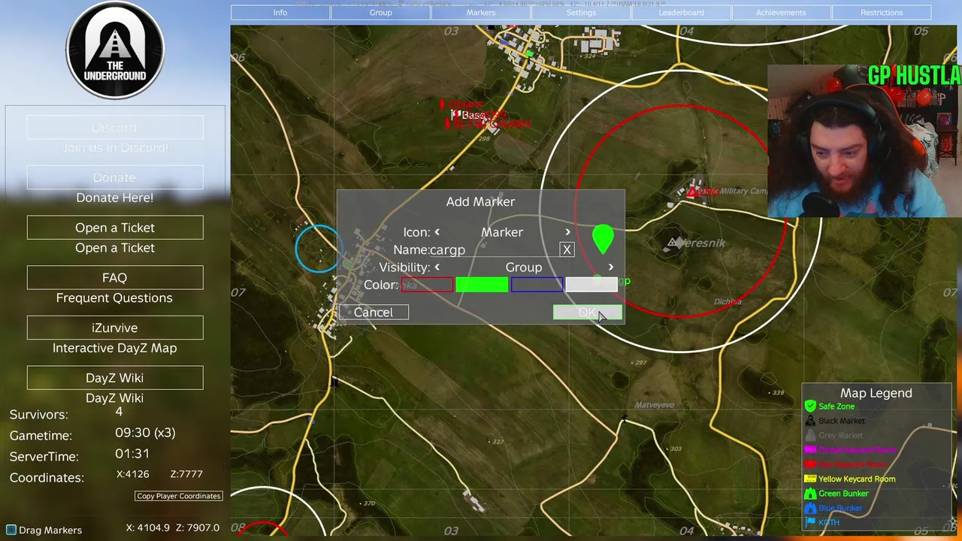Select next marker icon type arrow

point(568,232)
